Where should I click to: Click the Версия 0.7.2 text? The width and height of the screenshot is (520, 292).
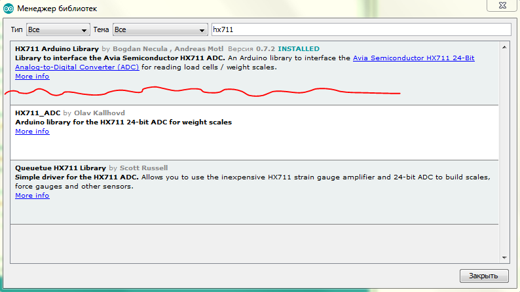[x=251, y=48]
